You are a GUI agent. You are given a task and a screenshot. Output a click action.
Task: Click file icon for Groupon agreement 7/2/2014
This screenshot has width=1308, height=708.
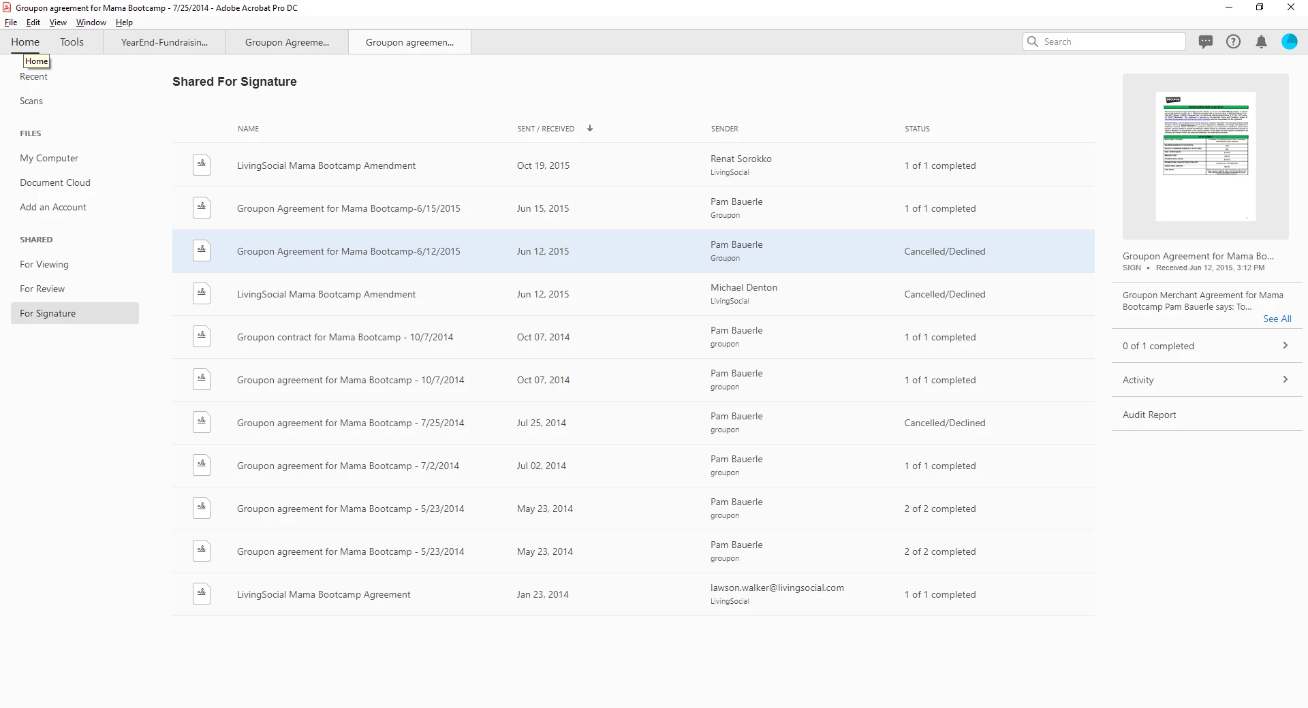tap(202, 465)
